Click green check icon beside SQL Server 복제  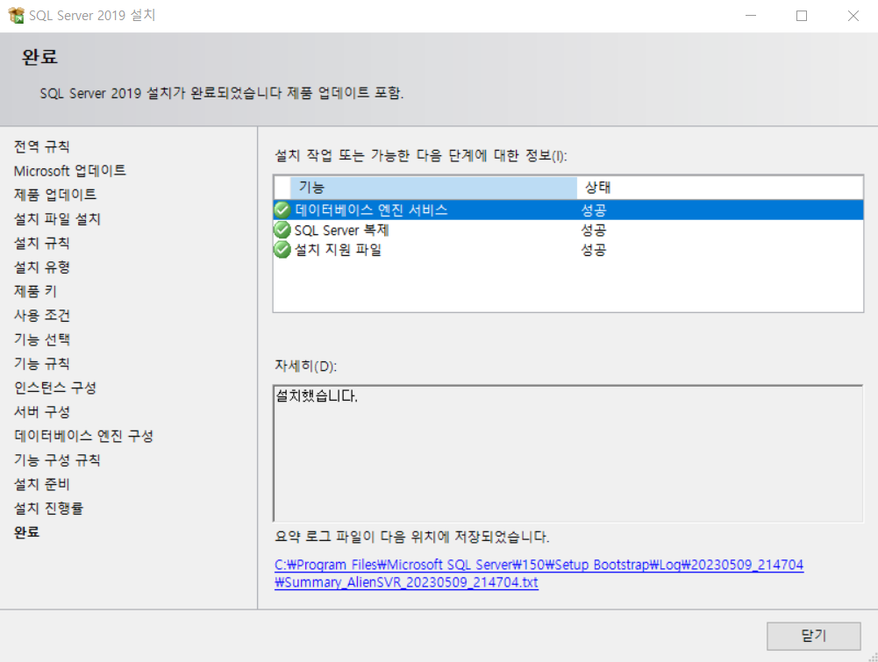pyautogui.click(x=282, y=230)
